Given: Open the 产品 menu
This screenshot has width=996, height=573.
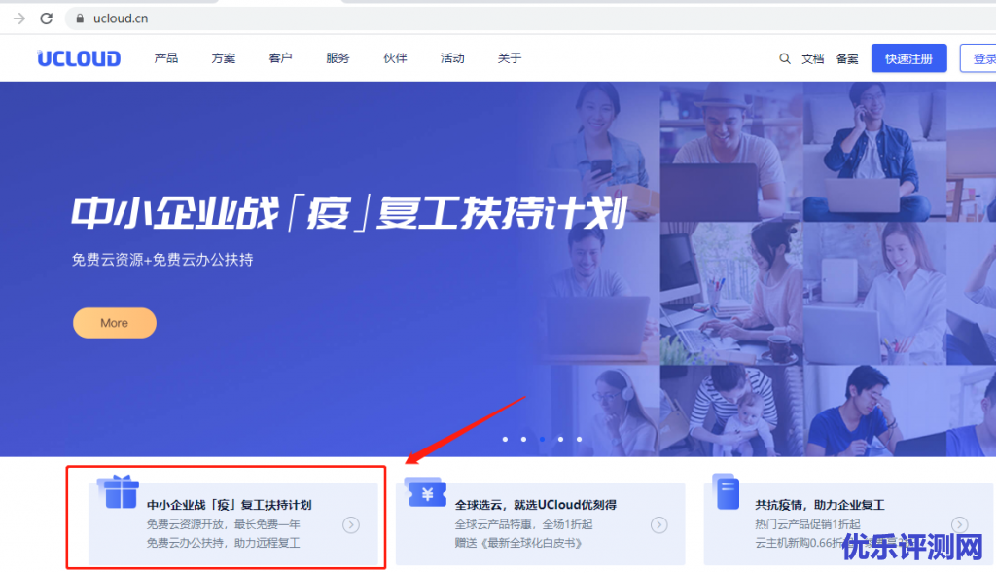Looking at the screenshot, I should pos(165,58).
